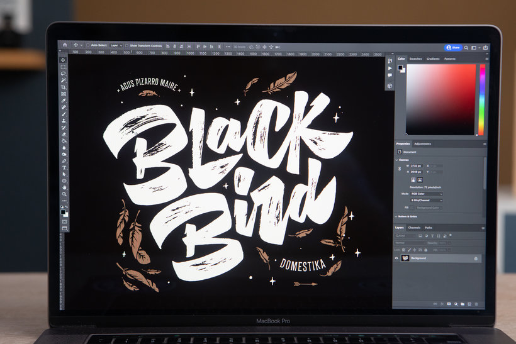Toggle the pixel layer filter icon

point(420,236)
